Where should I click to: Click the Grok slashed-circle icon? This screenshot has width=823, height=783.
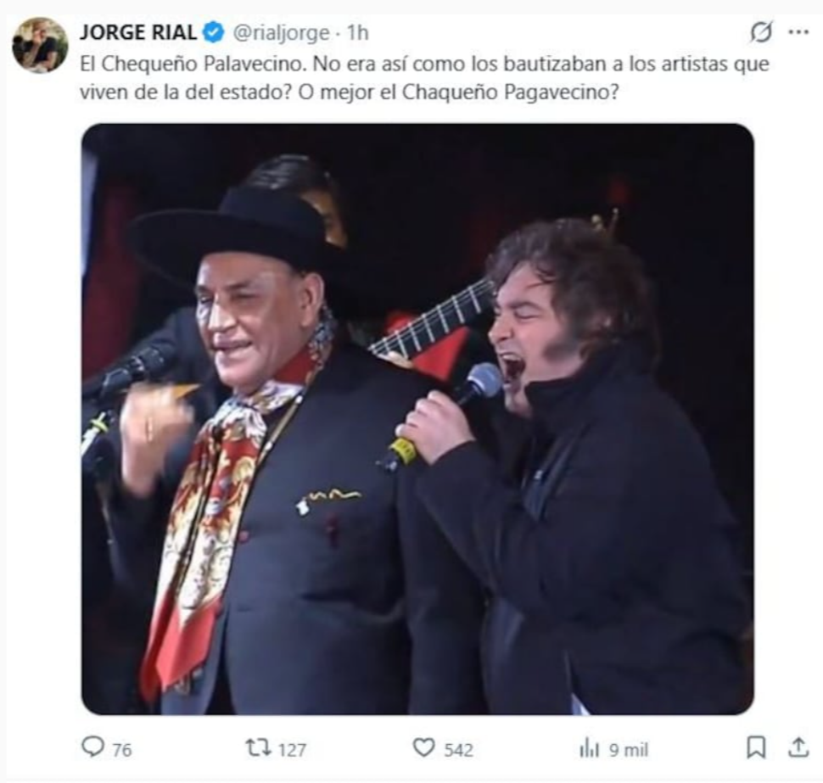762,32
